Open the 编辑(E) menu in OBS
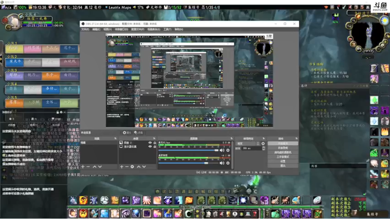The height and width of the screenshot is (219, 390). coord(96,29)
